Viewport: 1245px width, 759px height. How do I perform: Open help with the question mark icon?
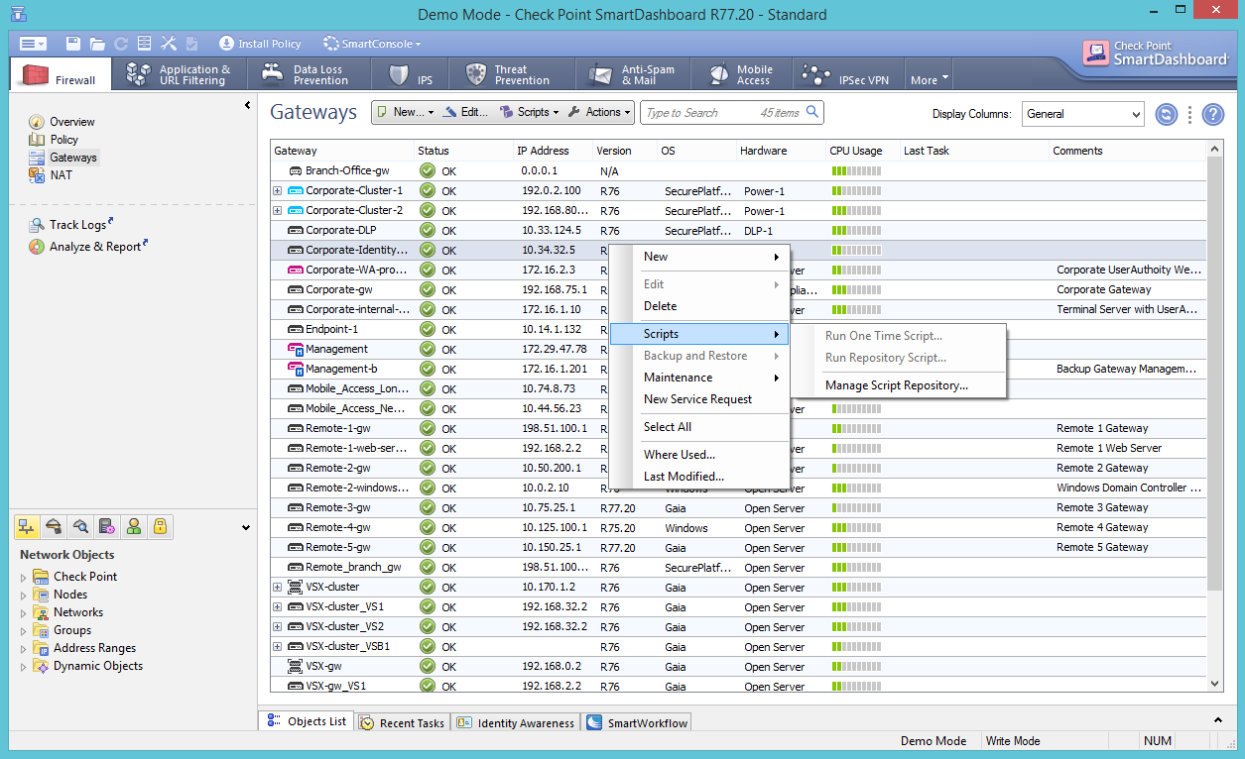click(1212, 114)
